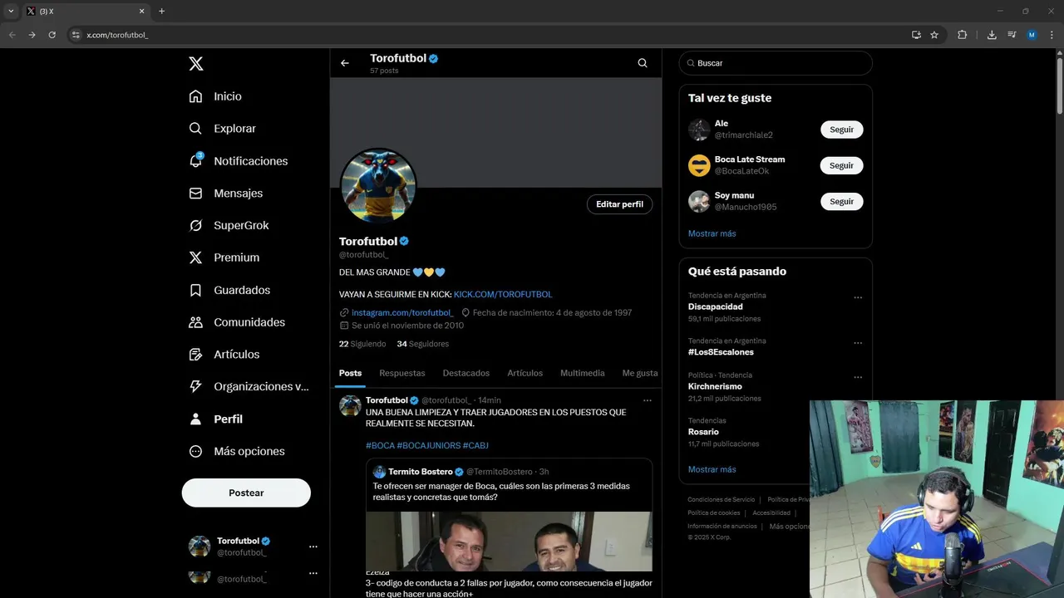1064x598 pixels.
Task: Go to Perfil page
Action: (x=216, y=419)
